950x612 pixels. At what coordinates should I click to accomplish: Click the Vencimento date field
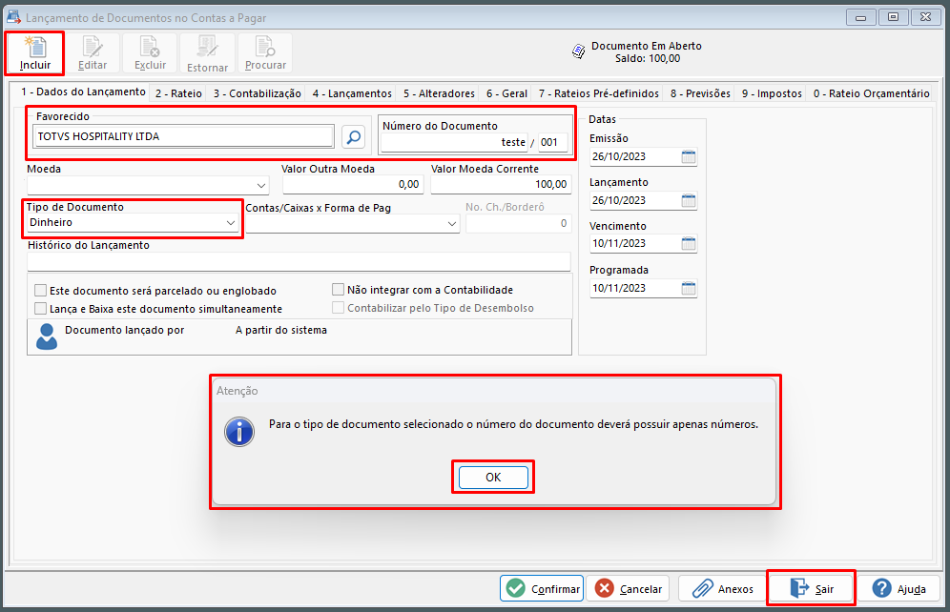point(635,243)
